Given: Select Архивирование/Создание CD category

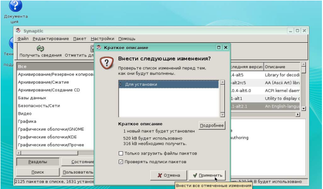Looking at the screenshot, I should [x=55, y=90].
